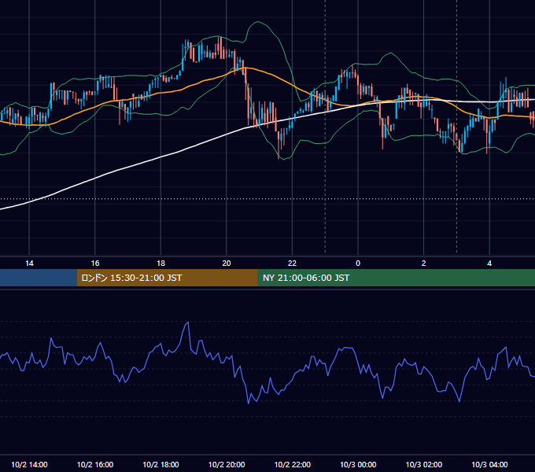The width and height of the screenshot is (535, 472).
Task: Click the NY 21:00-06:00 JST session bar
Action: 396,278
